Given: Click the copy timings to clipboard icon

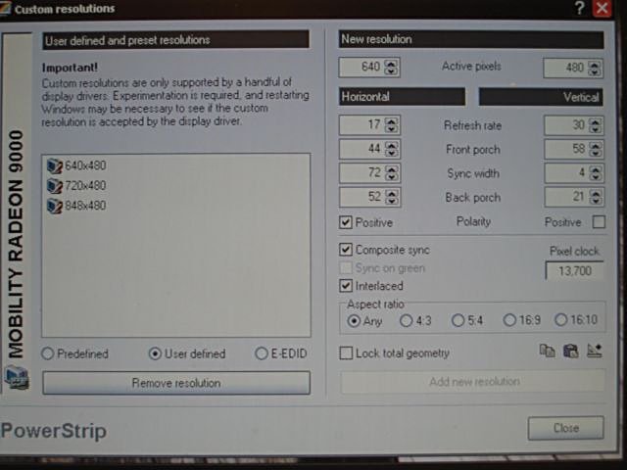Looking at the screenshot, I should click(x=548, y=352).
